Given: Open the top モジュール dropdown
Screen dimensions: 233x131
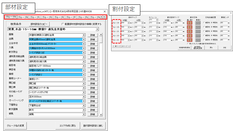Looking at the screenshot, I should (x=157, y=20).
